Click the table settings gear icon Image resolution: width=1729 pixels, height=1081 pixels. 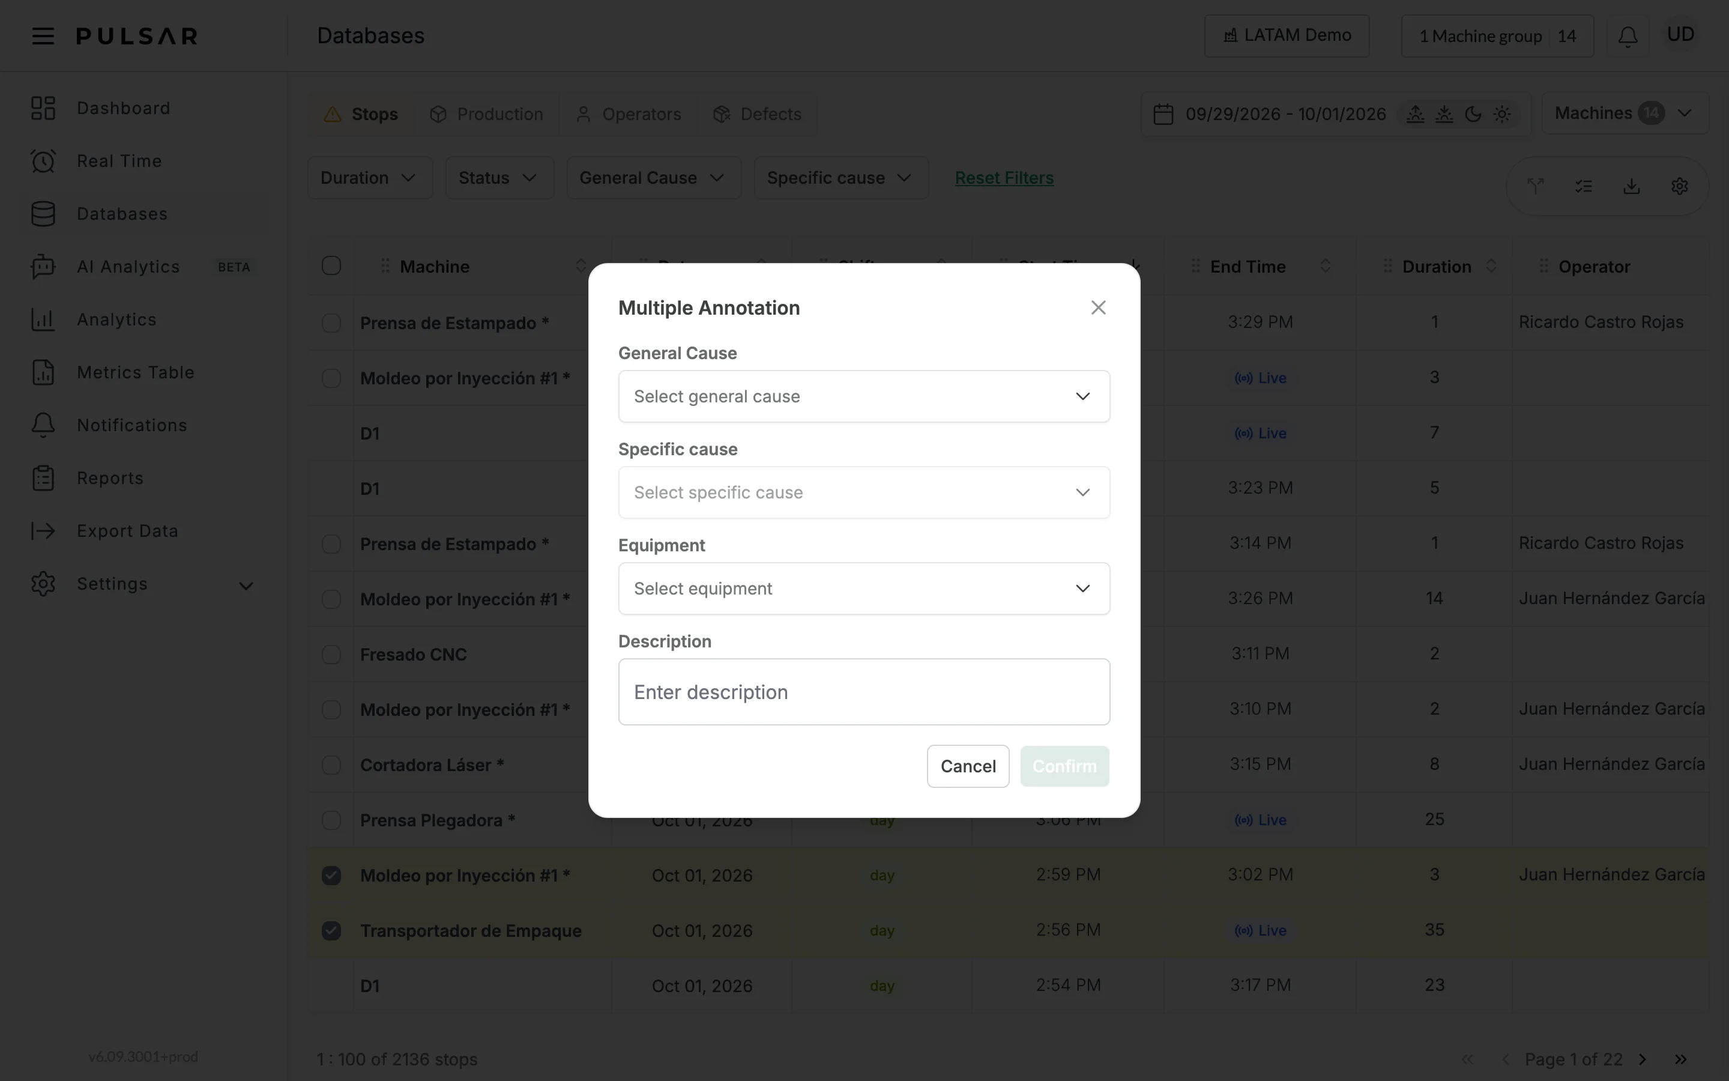[1680, 186]
